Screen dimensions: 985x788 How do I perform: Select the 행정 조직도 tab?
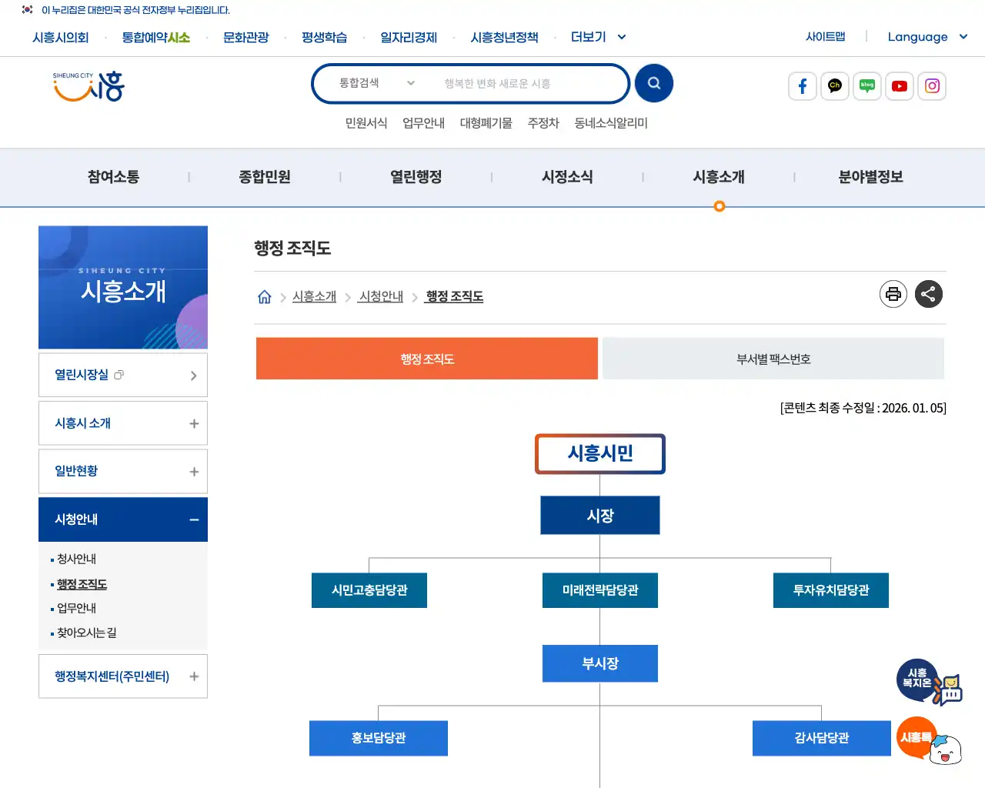(x=427, y=359)
